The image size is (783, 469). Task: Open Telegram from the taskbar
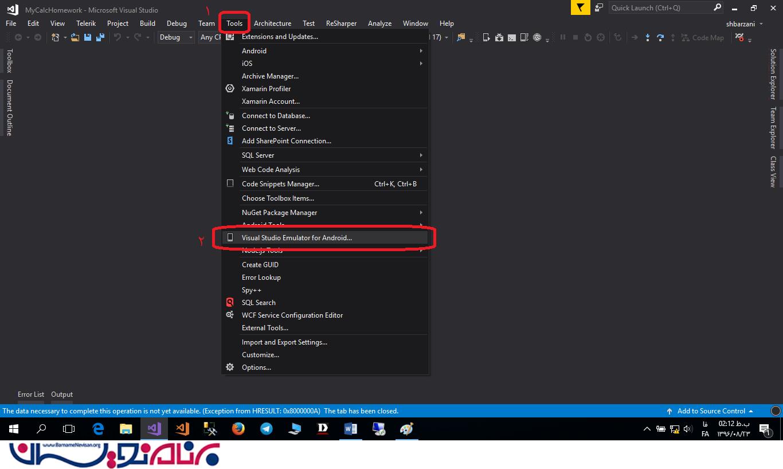tap(267, 428)
